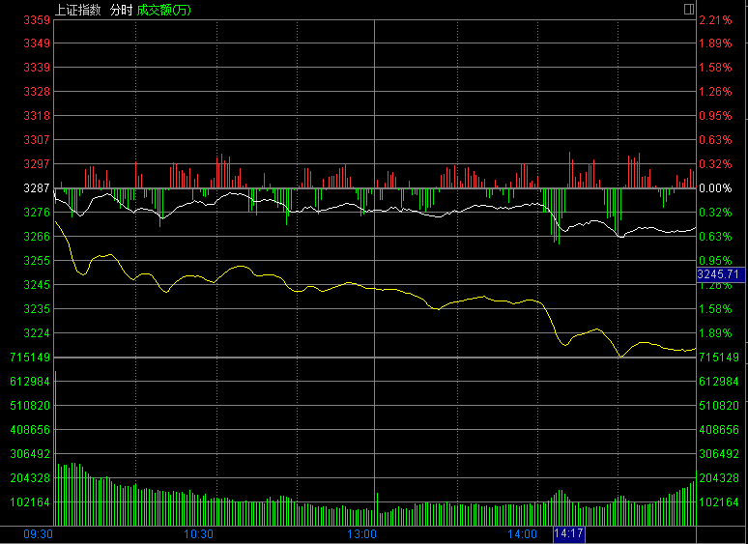Click the 14:00 time axis label
This screenshot has width=748, height=544.
(x=523, y=534)
